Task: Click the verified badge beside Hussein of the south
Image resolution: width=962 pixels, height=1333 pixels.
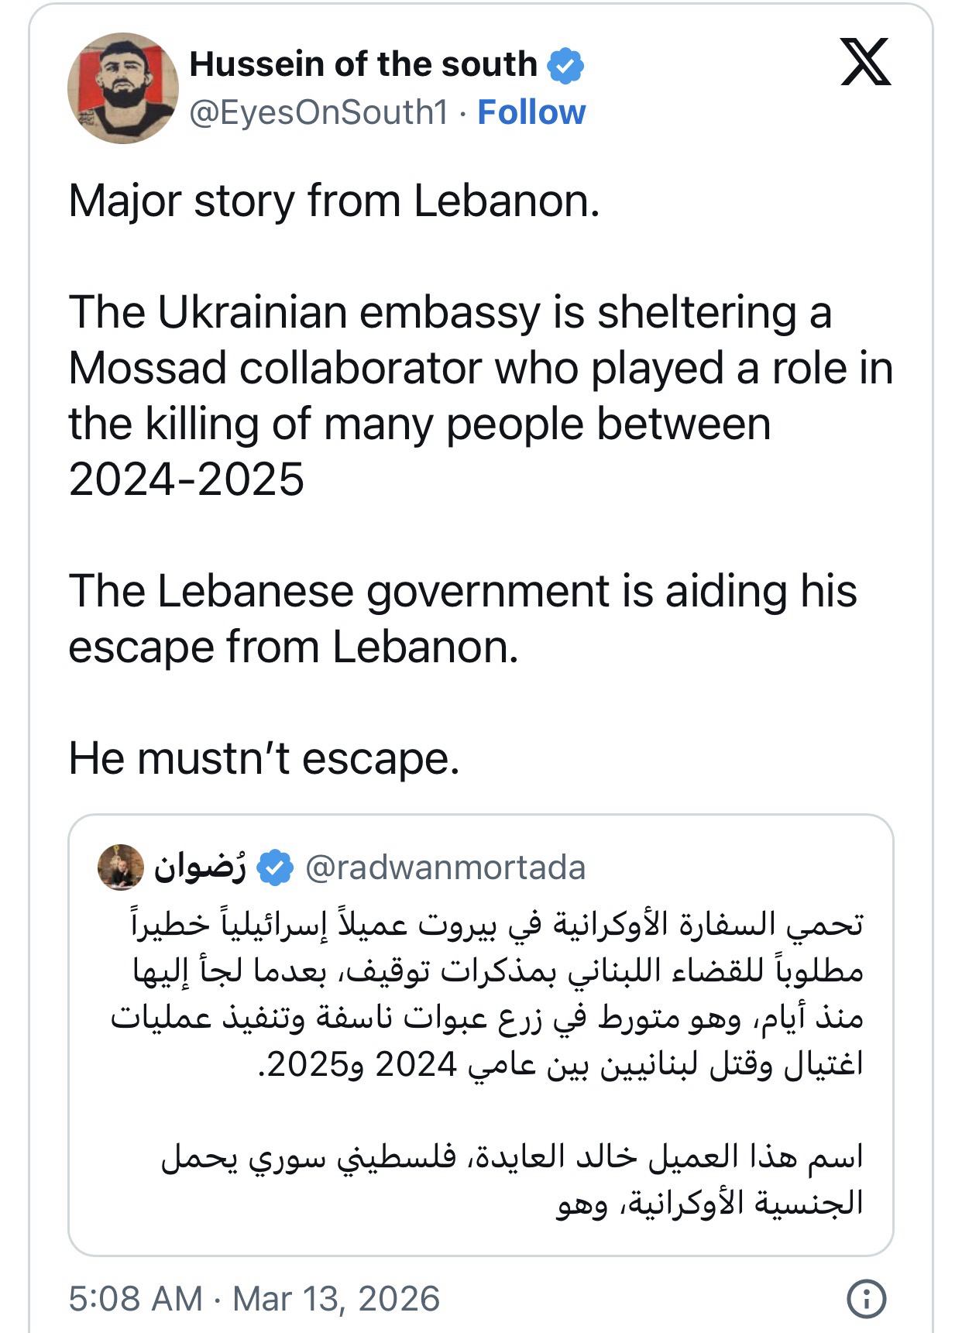Action: (566, 65)
